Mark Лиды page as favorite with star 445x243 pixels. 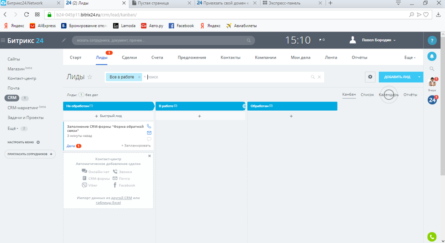(90, 77)
